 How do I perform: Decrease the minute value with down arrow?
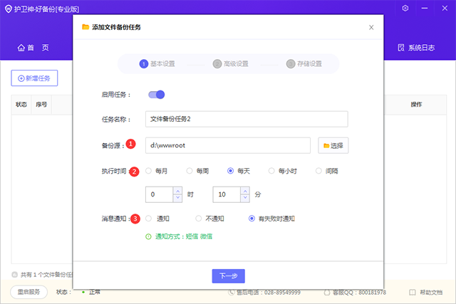(245, 198)
